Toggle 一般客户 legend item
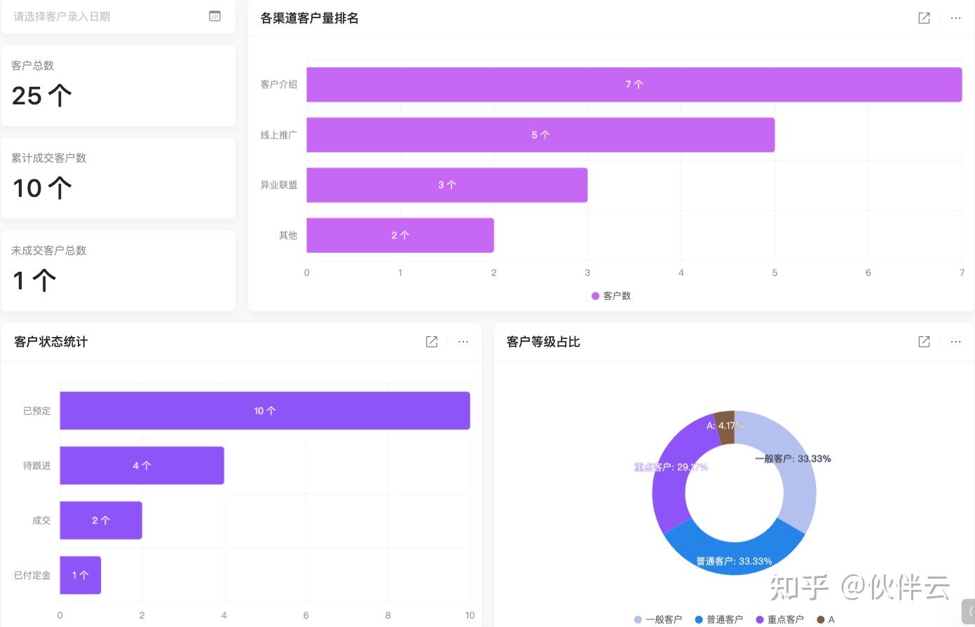 point(657,619)
